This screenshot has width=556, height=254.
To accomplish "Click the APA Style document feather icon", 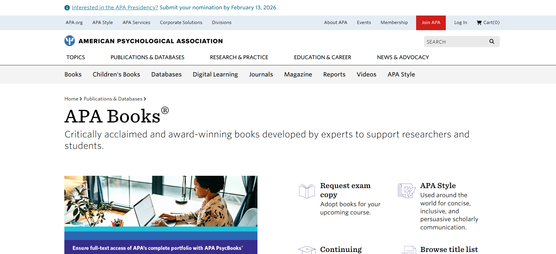I will tap(407, 191).
